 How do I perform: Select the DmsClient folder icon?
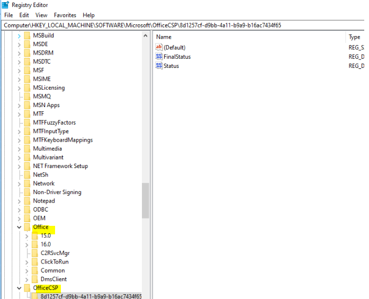(35, 279)
